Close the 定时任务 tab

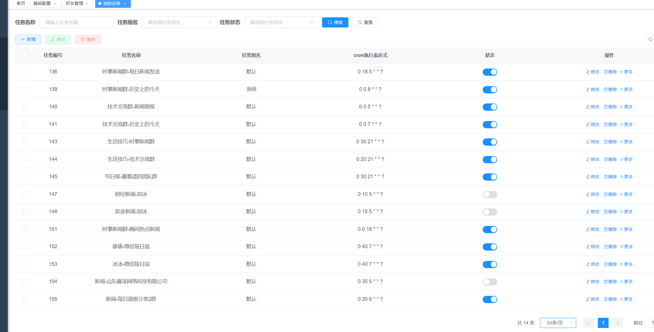[124, 4]
